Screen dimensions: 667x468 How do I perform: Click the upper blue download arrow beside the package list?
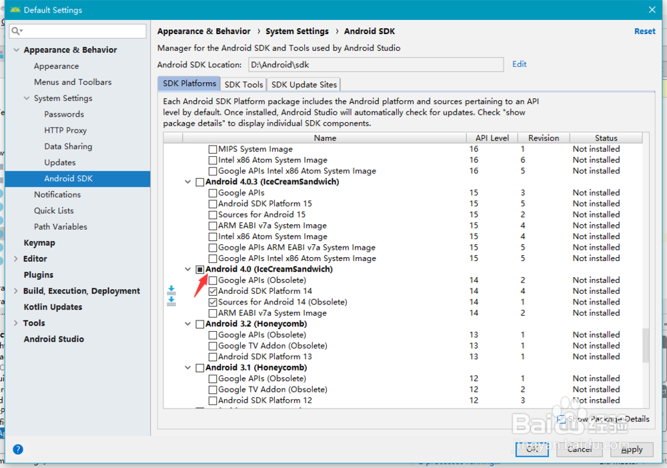pyautogui.click(x=171, y=288)
